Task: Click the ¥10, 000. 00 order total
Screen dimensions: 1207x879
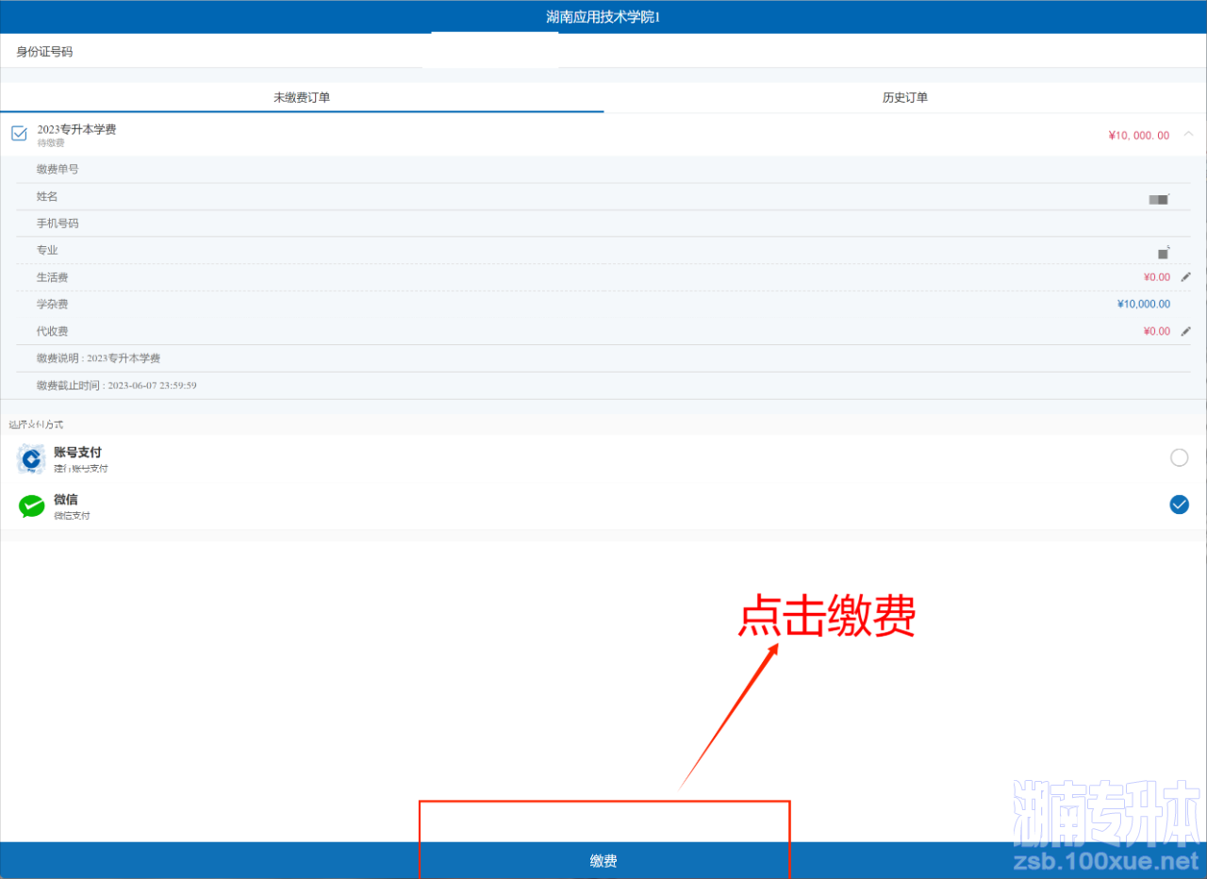Action: (x=1139, y=136)
